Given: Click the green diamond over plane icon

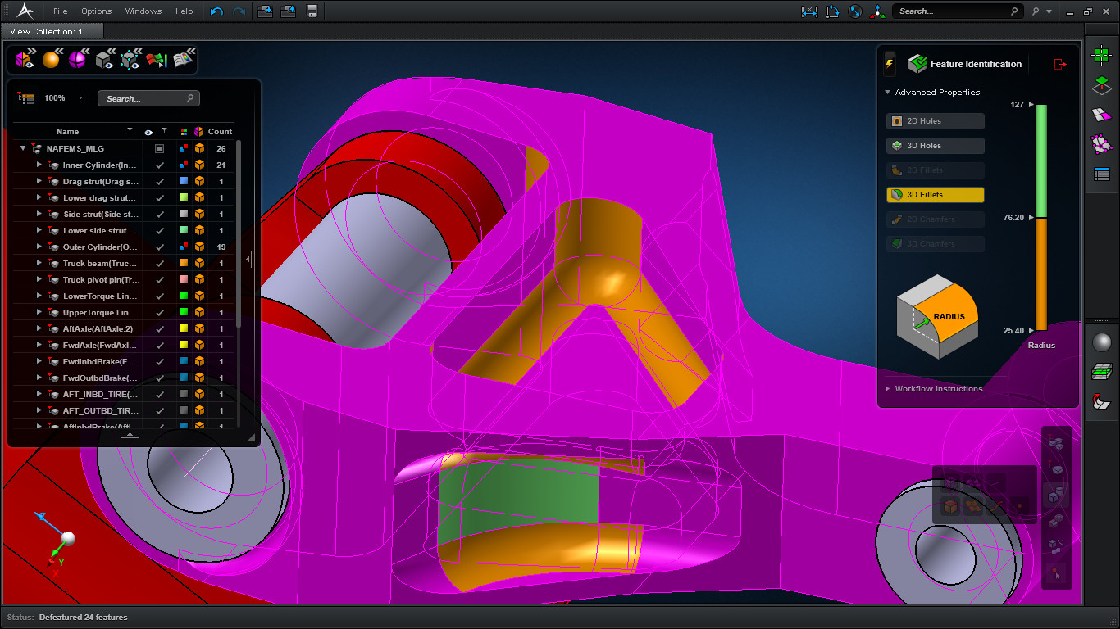Looking at the screenshot, I should coord(1102,85).
